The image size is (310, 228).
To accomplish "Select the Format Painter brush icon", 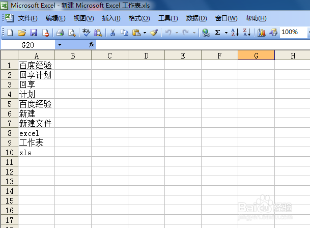I will (154, 33).
